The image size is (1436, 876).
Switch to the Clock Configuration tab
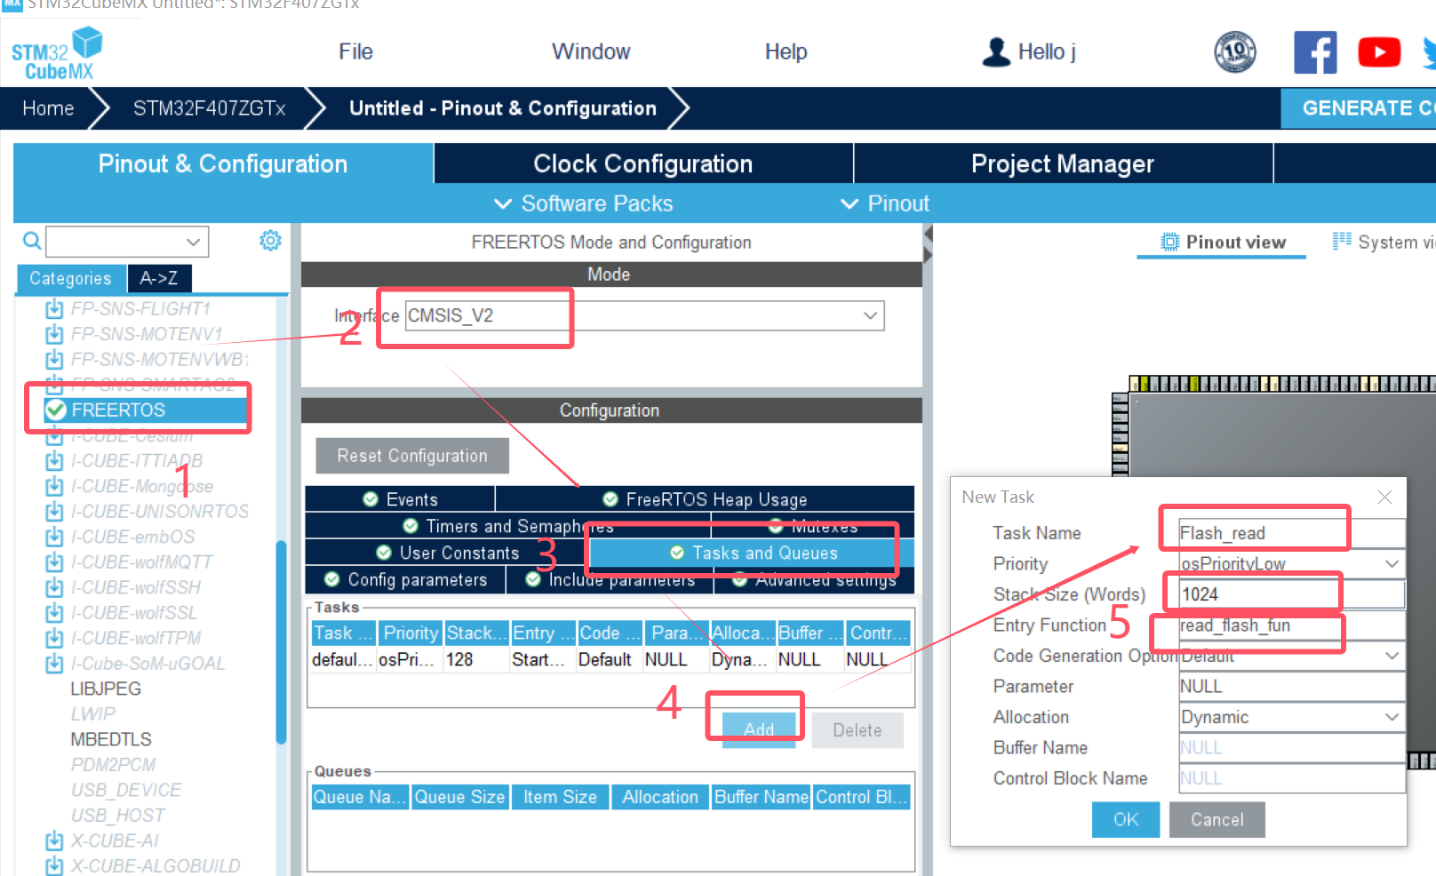pyautogui.click(x=643, y=163)
